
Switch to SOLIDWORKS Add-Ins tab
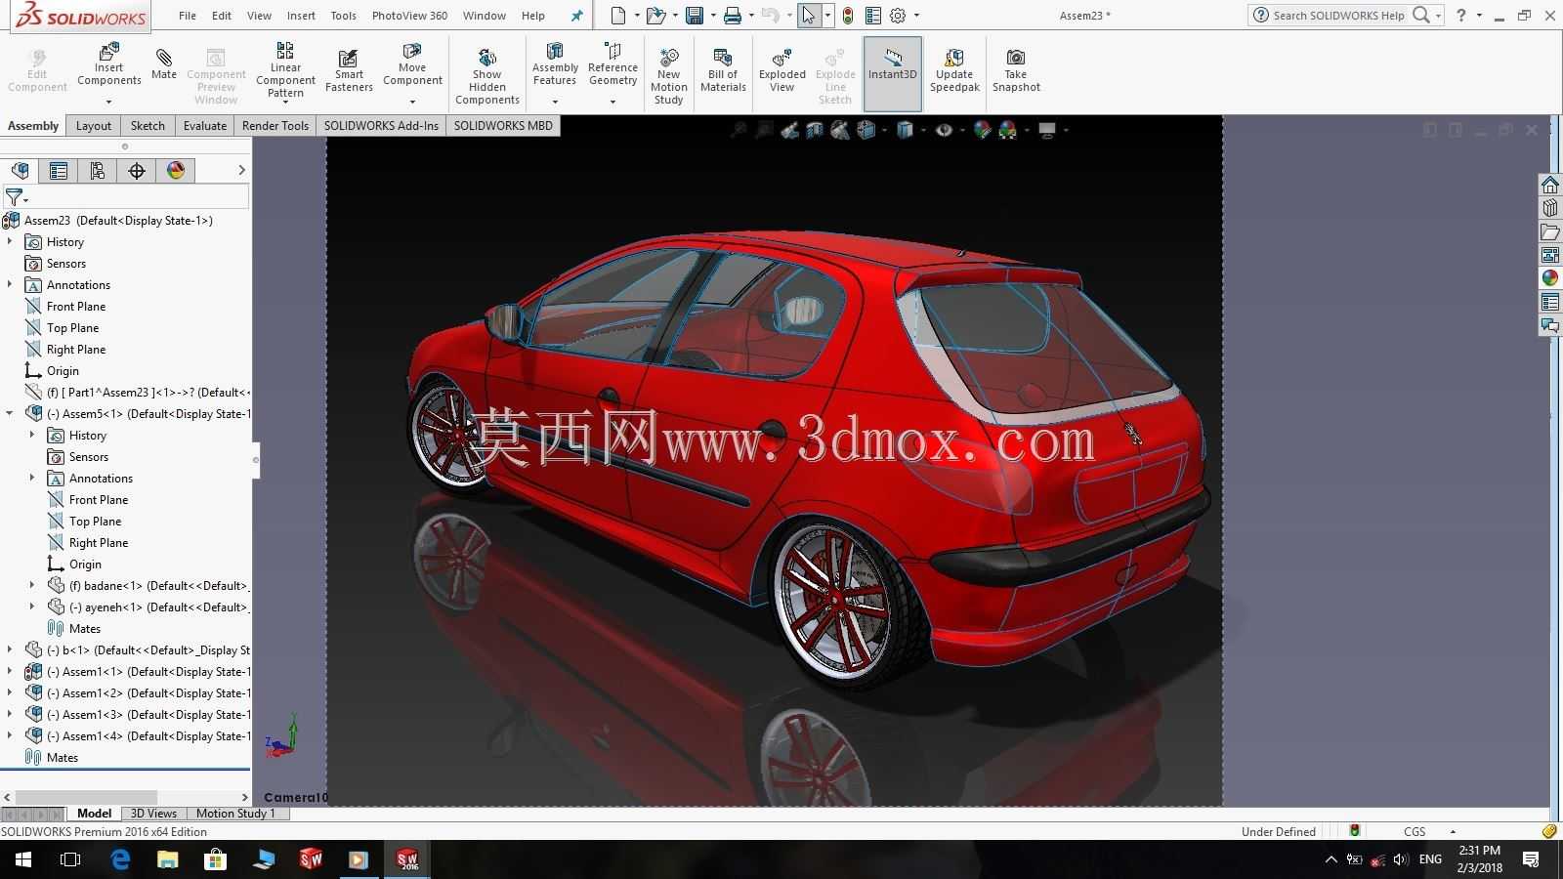(x=381, y=125)
